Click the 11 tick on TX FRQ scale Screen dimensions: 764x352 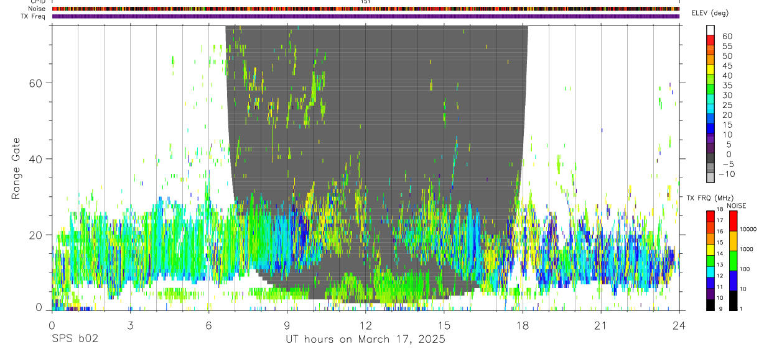pos(720,287)
